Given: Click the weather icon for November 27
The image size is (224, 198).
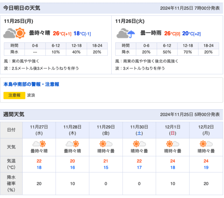Looking at the screenshot, I should click(x=39, y=144).
